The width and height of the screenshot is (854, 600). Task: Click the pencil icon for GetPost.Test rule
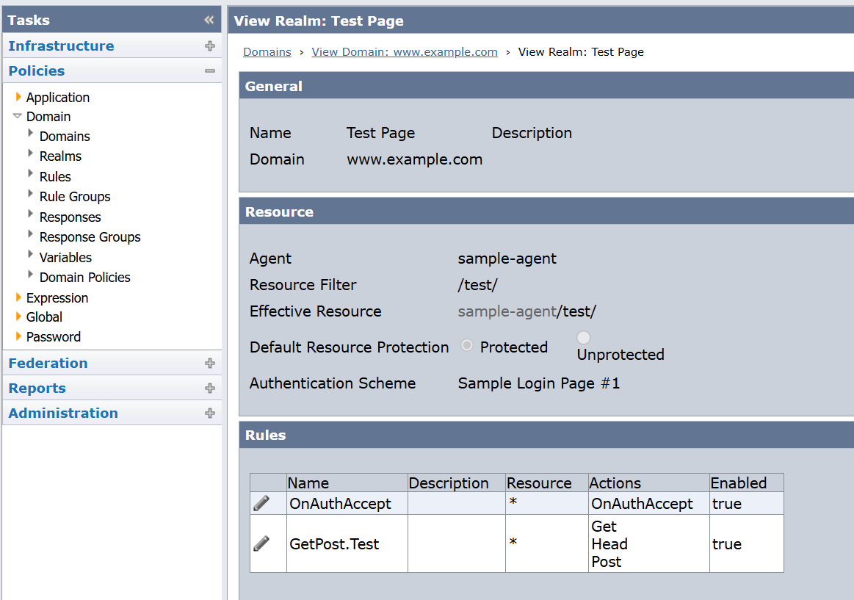coord(261,543)
